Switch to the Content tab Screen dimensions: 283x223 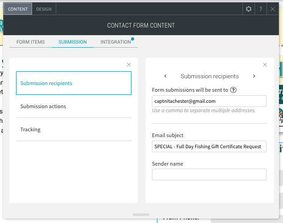pyautogui.click(x=18, y=9)
